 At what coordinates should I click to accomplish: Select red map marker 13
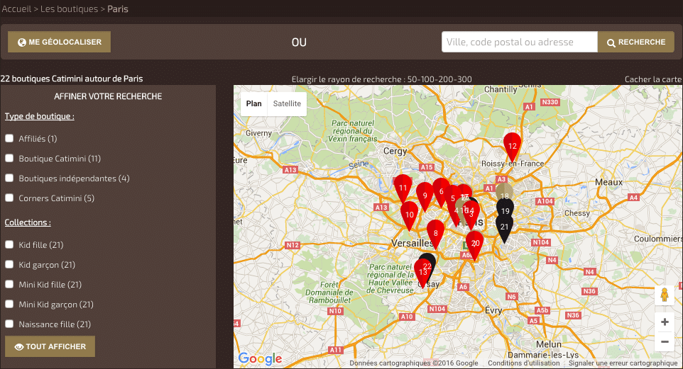click(x=422, y=273)
